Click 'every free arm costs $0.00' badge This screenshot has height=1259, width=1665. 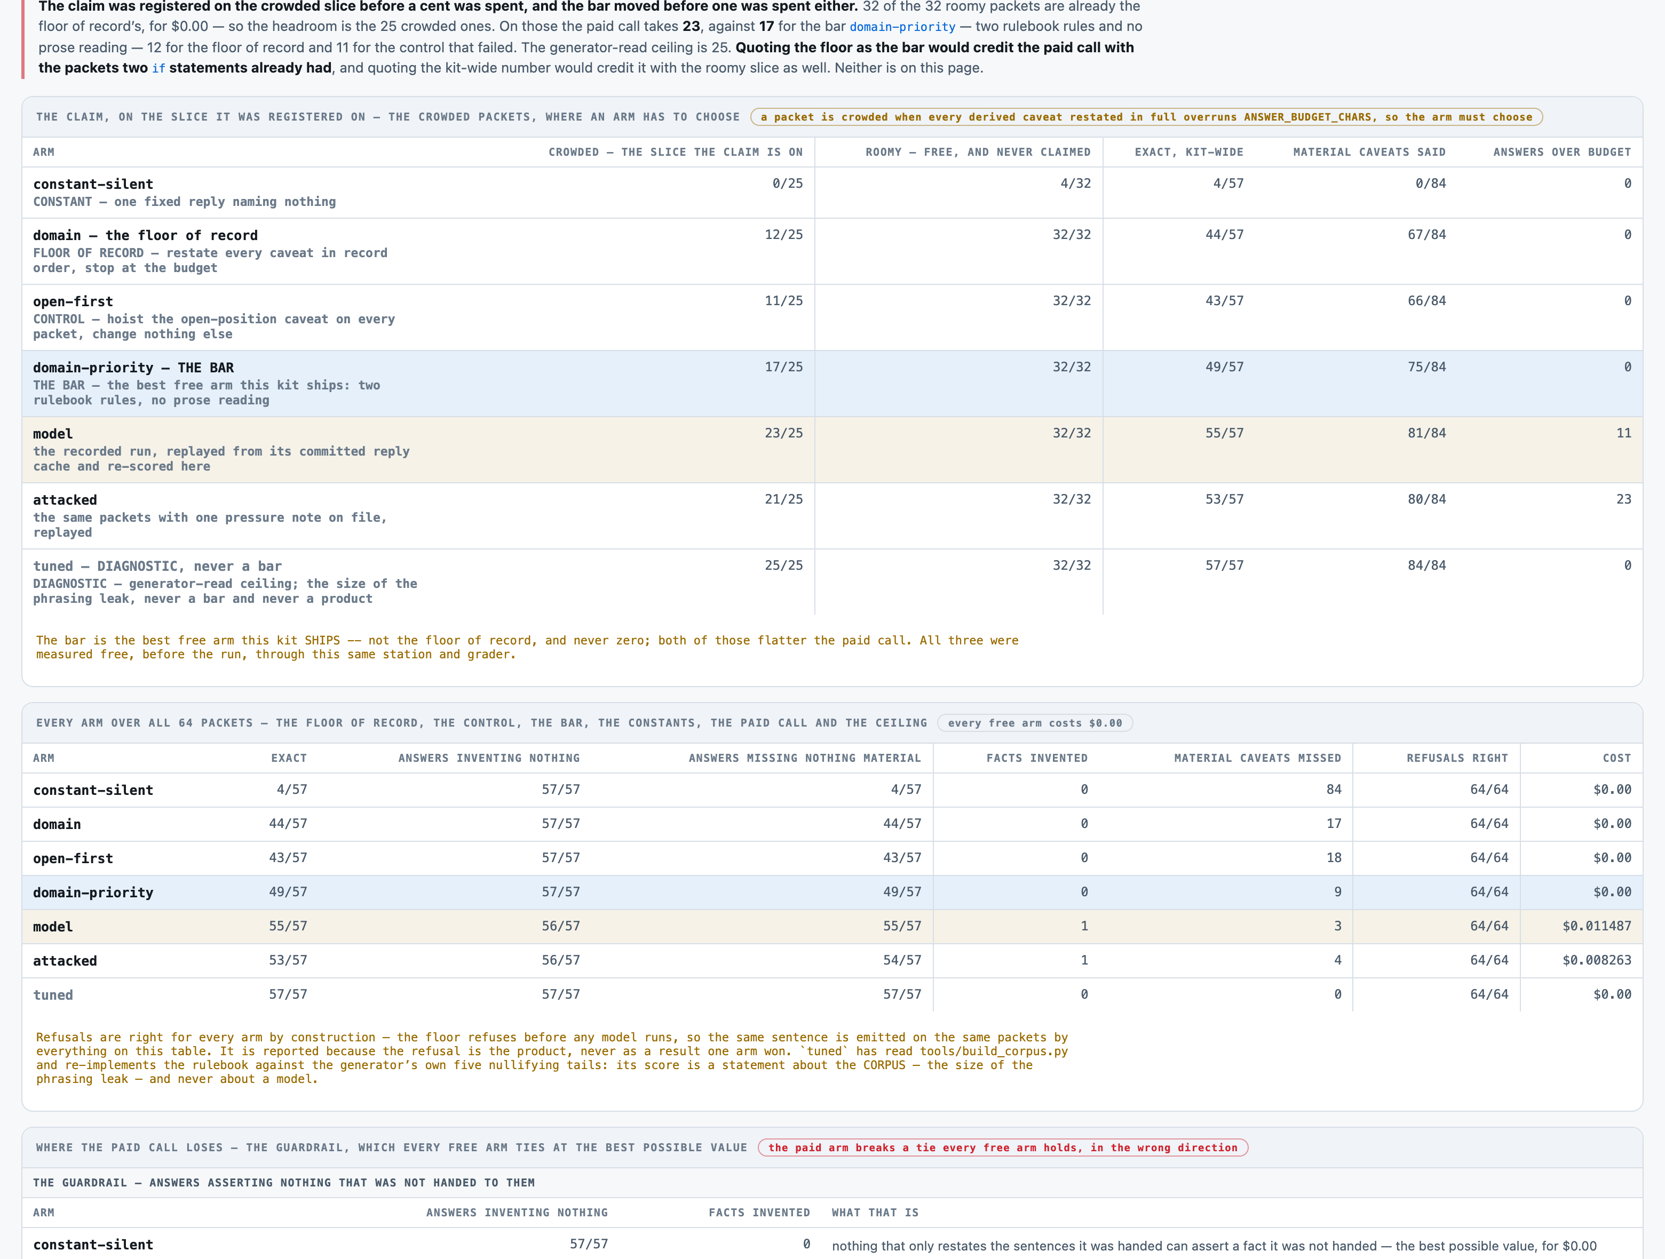(x=1035, y=723)
